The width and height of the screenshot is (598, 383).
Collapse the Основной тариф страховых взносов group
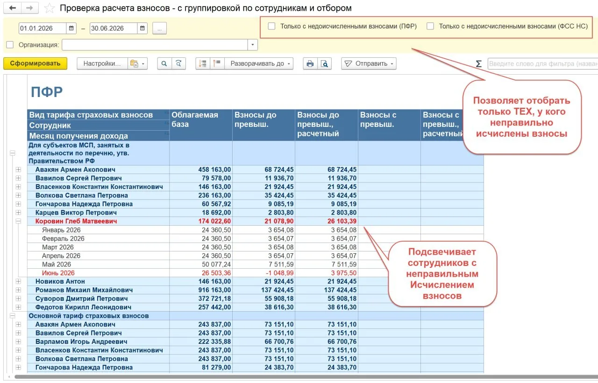click(12, 316)
